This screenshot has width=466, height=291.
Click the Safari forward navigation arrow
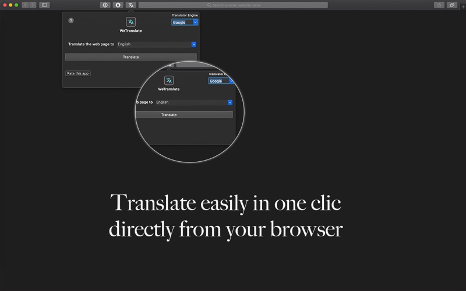click(x=33, y=5)
